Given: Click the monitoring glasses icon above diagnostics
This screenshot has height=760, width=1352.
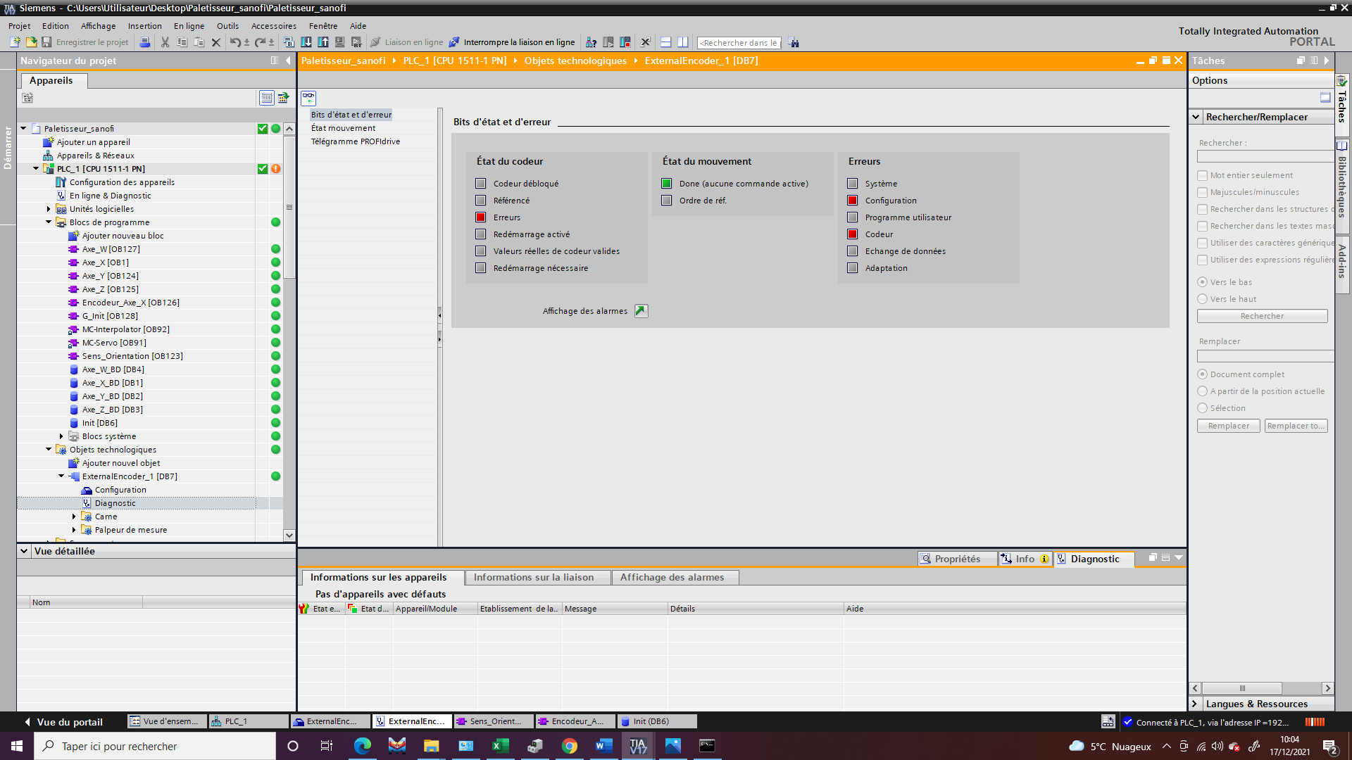Looking at the screenshot, I should point(308,98).
